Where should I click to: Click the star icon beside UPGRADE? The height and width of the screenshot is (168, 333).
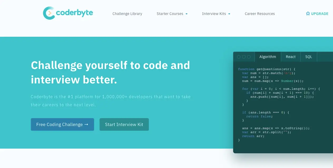click(x=308, y=13)
